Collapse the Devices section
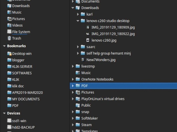 [x=4, y=113]
